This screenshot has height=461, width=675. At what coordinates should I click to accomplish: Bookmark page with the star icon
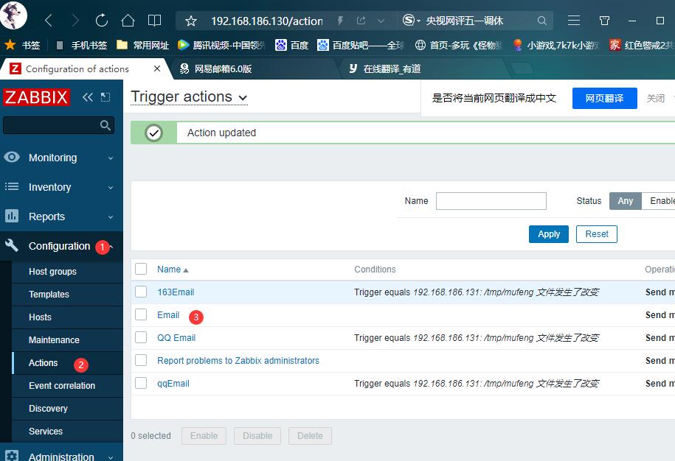[191, 21]
